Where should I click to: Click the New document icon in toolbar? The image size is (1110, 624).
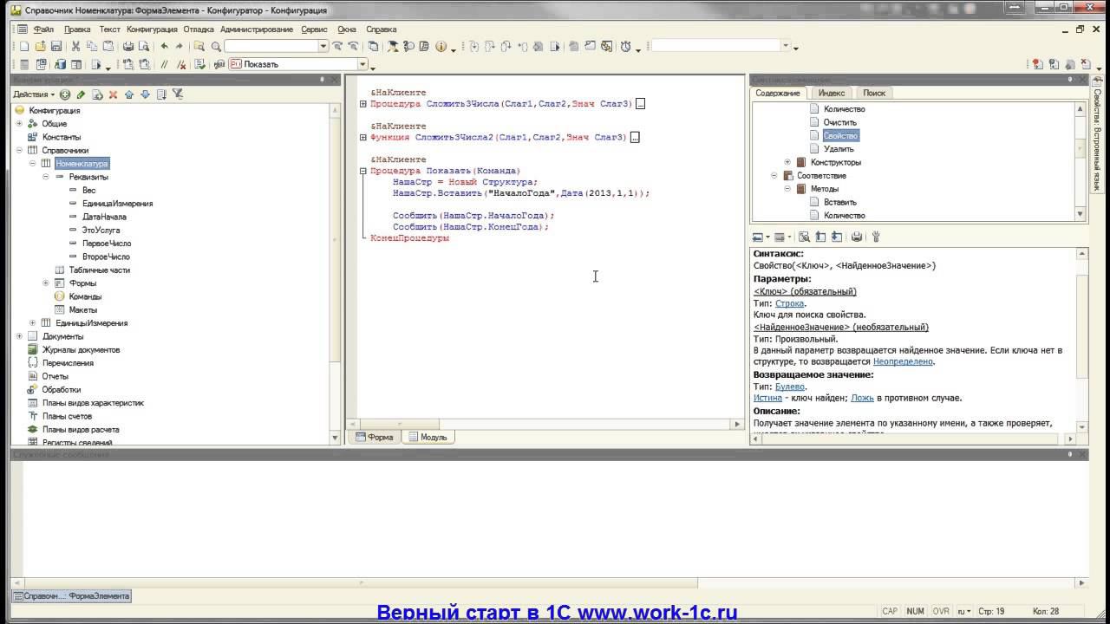pos(24,46)
